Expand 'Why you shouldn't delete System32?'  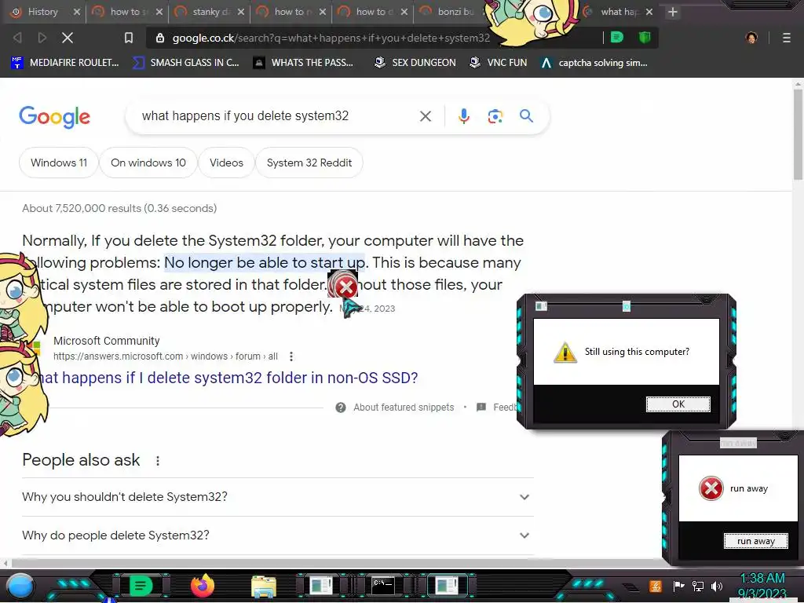click(x=277, y=497)
